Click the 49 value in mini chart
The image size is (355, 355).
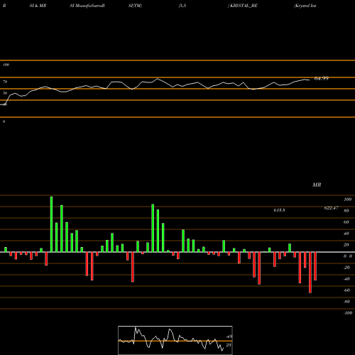point(229,337)
